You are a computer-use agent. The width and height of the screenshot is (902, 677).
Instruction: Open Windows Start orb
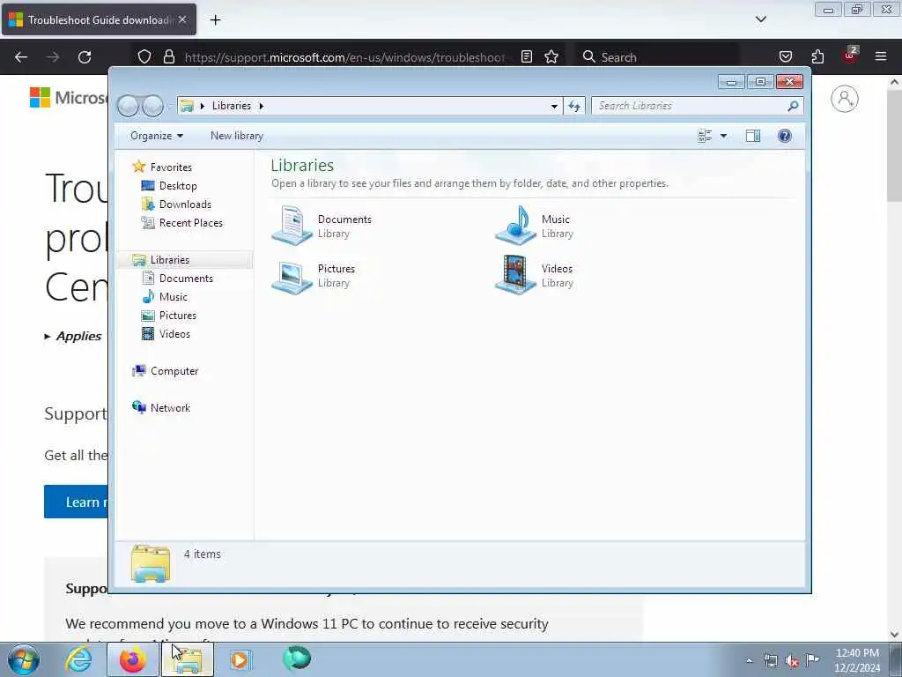click(x=24, y=659)
